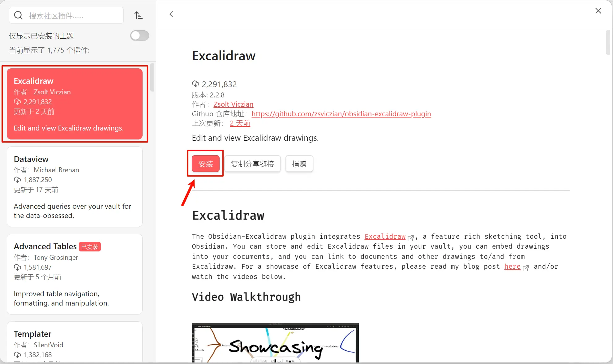Screen dimensions: 613x364
Task: Go back using the left chevron
Action: 171,14
